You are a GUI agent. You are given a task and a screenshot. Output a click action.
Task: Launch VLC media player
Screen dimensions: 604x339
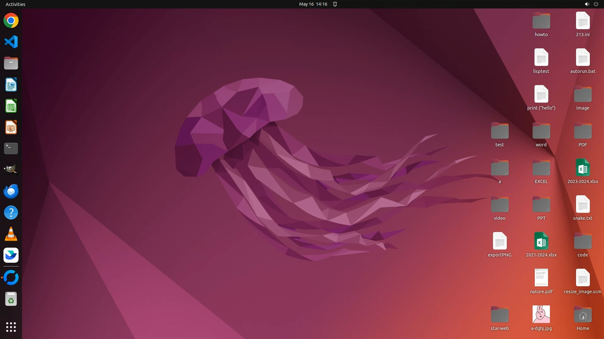click(x=11, y=234)
